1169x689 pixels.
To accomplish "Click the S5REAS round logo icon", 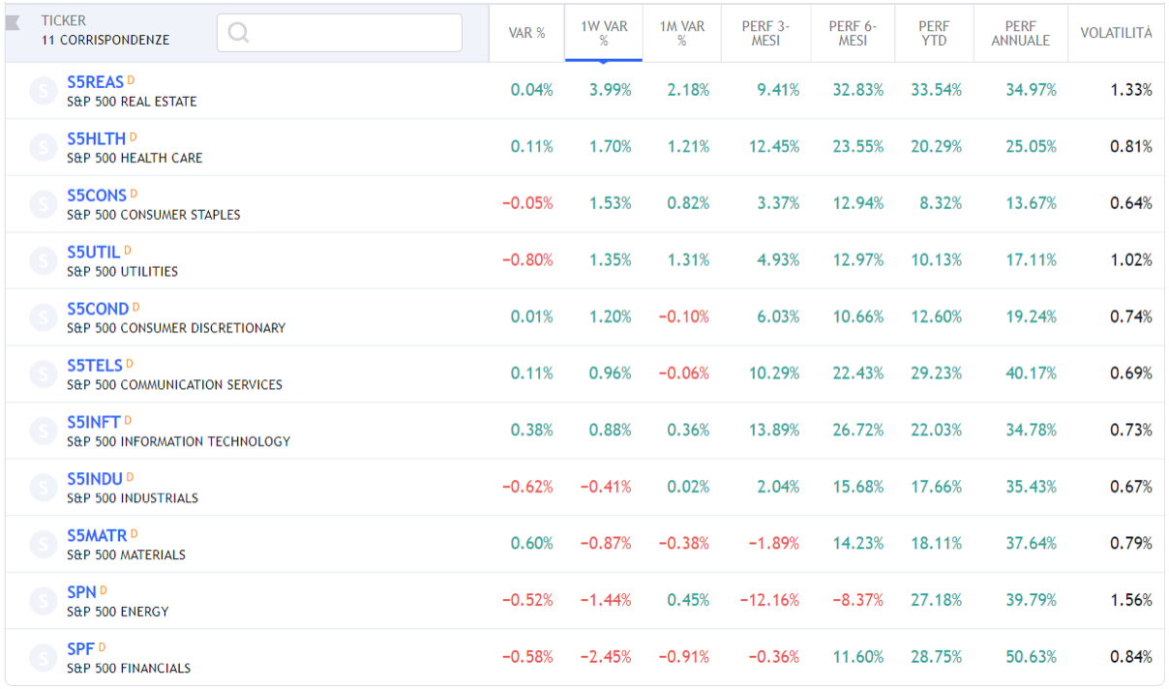I will (44, 91).
